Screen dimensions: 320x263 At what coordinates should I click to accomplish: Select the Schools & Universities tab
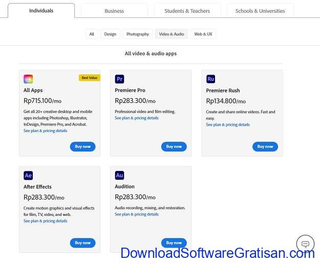[261, 11]
